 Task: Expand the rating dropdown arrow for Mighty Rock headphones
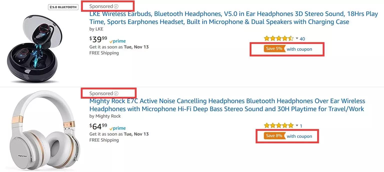click(x=297, y=126)
